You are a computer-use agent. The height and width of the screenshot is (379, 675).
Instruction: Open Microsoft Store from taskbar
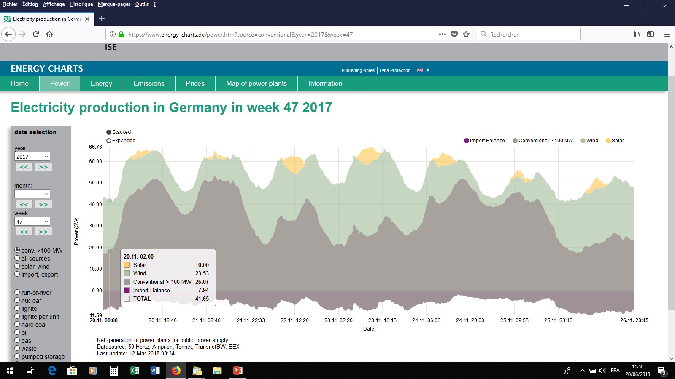tap(72, 371)
